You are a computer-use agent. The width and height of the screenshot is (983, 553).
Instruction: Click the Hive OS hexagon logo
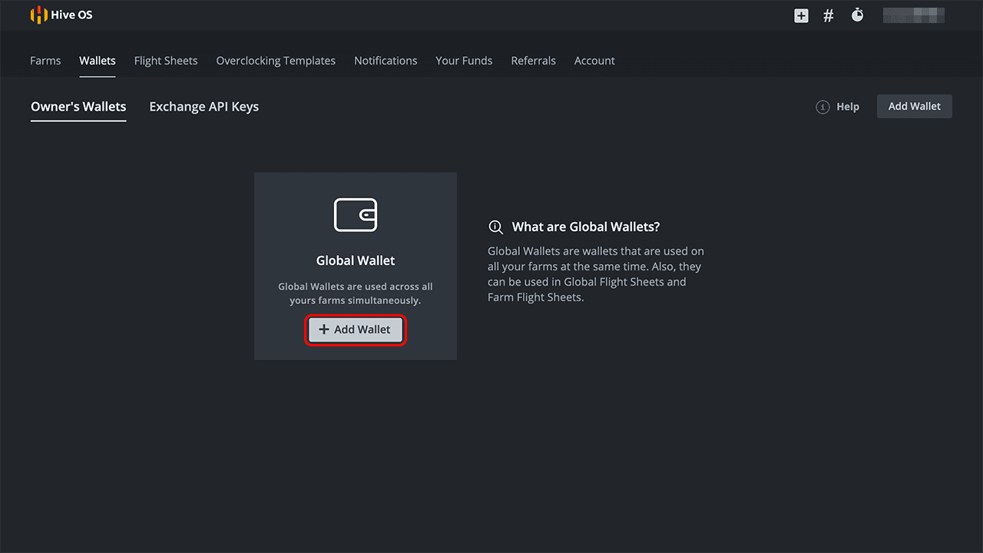38,15
